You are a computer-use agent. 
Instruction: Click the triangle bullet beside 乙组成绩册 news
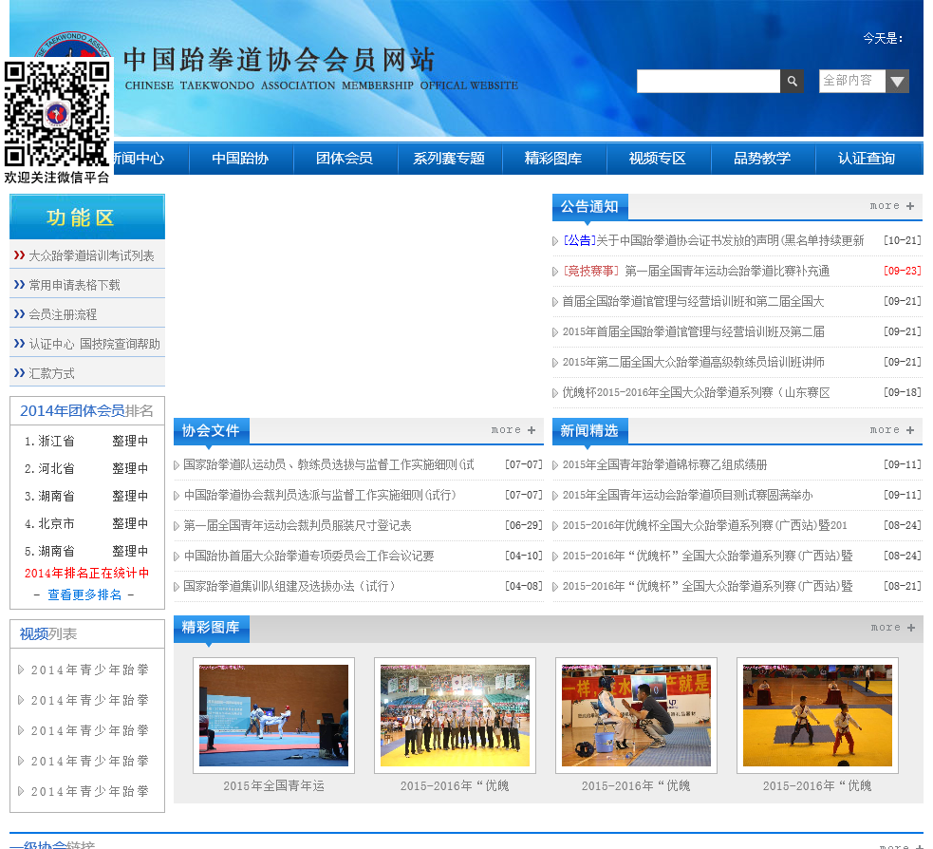click(x=555, y=465)
